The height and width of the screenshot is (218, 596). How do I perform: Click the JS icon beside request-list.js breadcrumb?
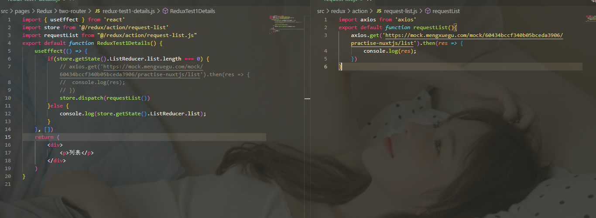coord(379,11)
